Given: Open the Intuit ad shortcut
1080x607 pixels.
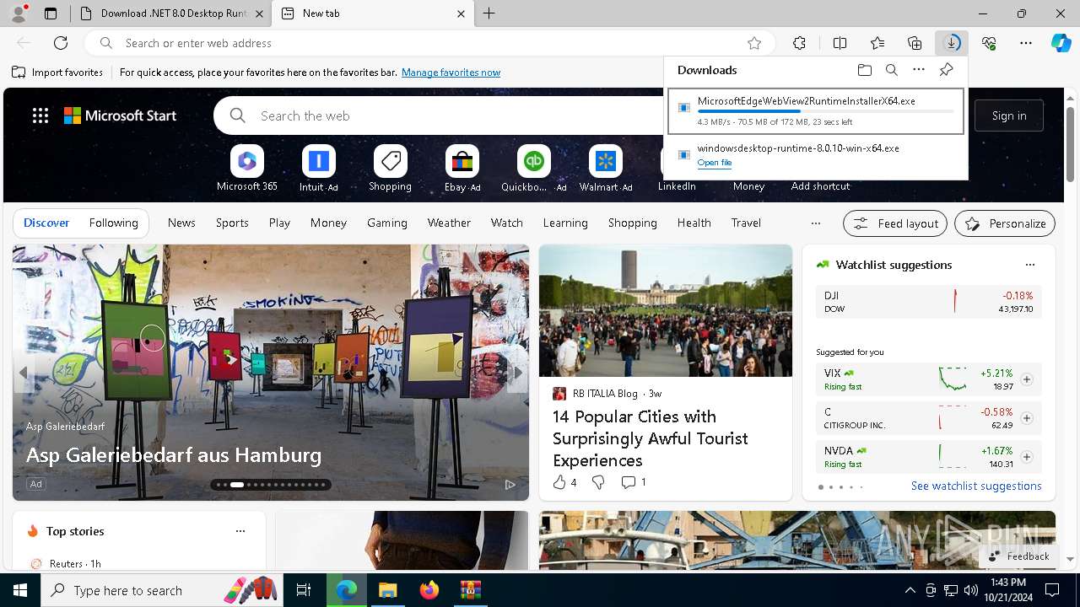Looking at the screenshot, I should 318,168.
